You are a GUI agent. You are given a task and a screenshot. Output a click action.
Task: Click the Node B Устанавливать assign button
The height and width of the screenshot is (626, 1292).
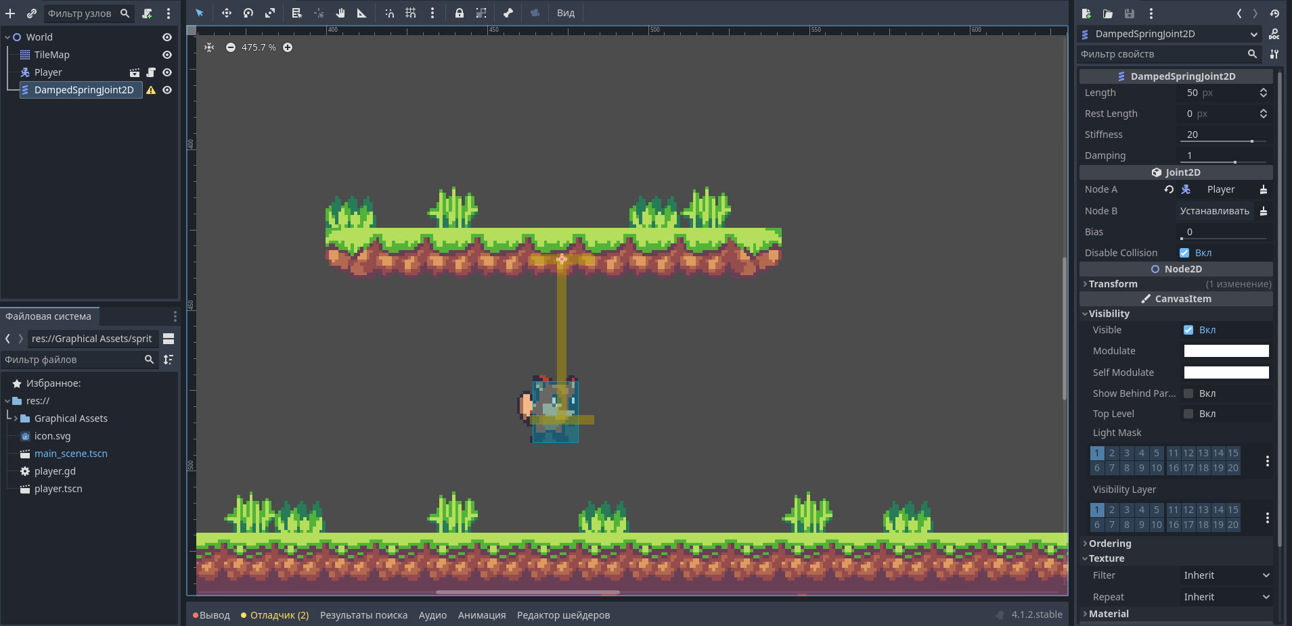click(1214, 211)
